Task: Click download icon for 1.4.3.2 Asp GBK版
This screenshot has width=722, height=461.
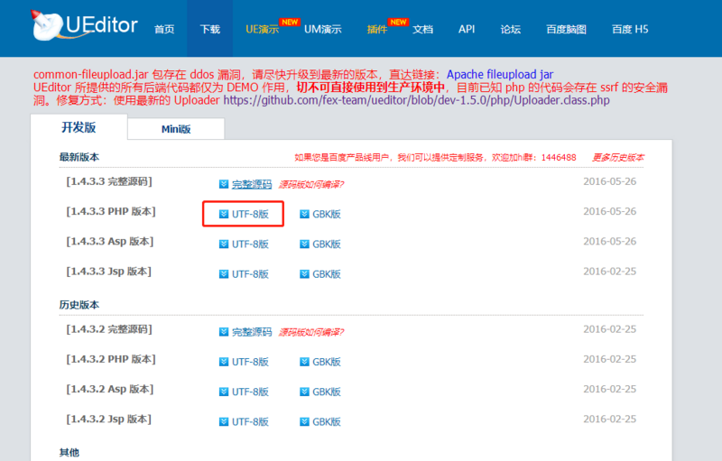Action: pos(304,392)
